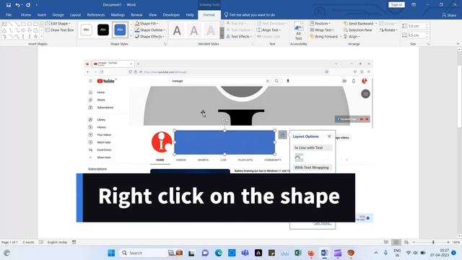Viewport: 462px width, 260px height.
Task: Click the zoom slider handle in status bar
Action: pyautogui.click(x=433, y=243)
